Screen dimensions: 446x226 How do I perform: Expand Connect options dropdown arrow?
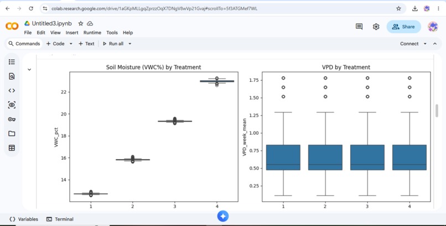pyautogui.click(x=425, y=44)
